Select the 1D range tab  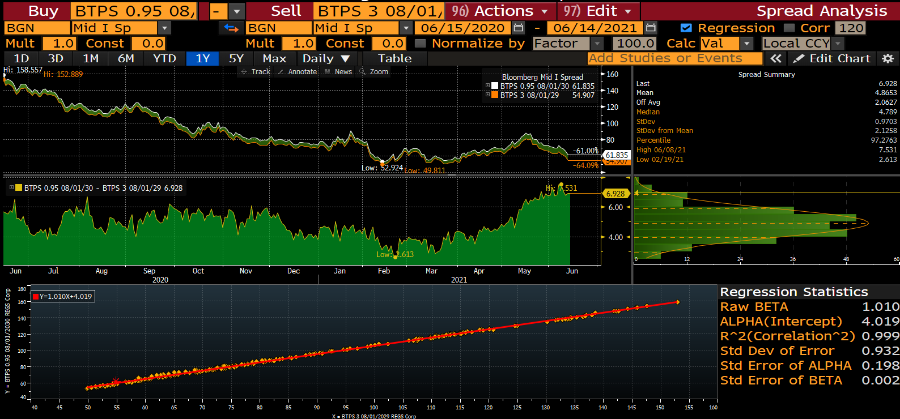click(x=22, y=58)
